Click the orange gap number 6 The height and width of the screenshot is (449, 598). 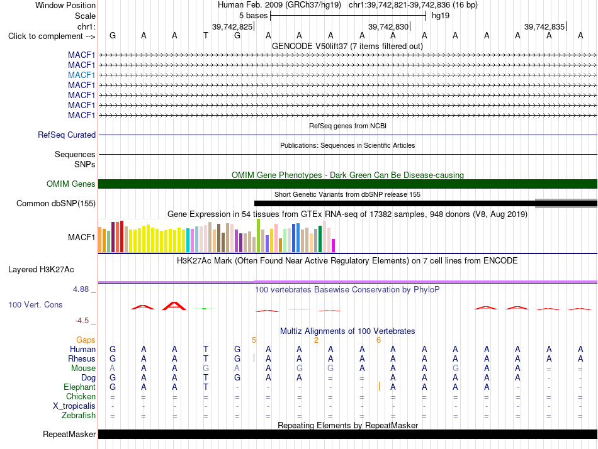(x=378, y=340)
